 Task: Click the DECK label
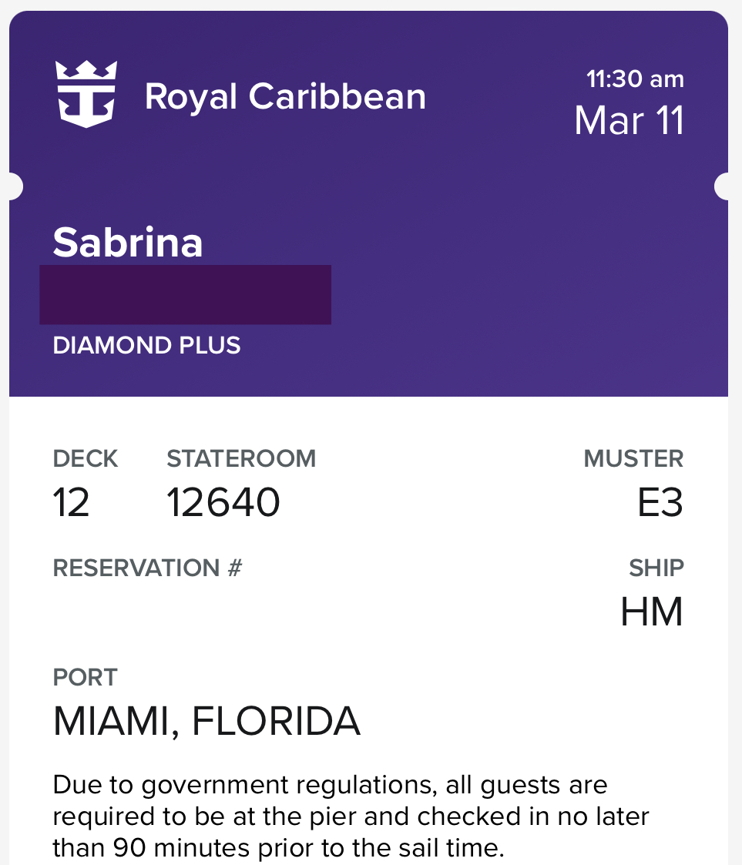tap(85, 458)
